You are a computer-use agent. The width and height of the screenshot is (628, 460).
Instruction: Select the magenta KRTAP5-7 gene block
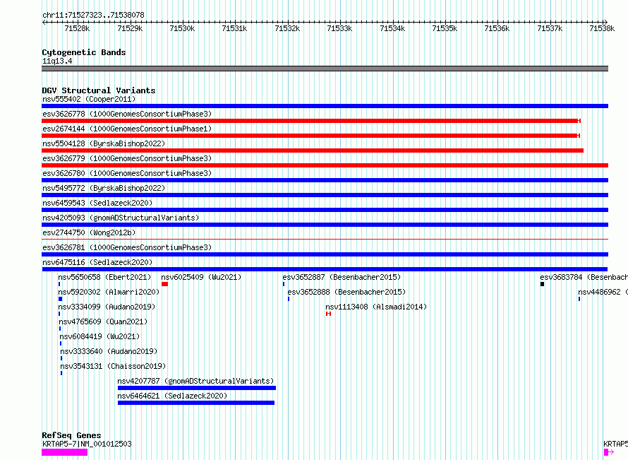point(64,452)
